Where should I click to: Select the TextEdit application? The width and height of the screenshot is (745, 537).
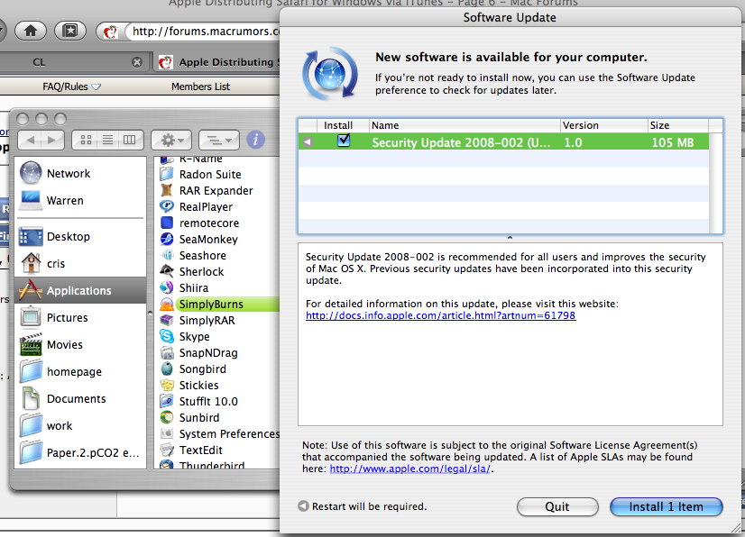pos(200,450)
